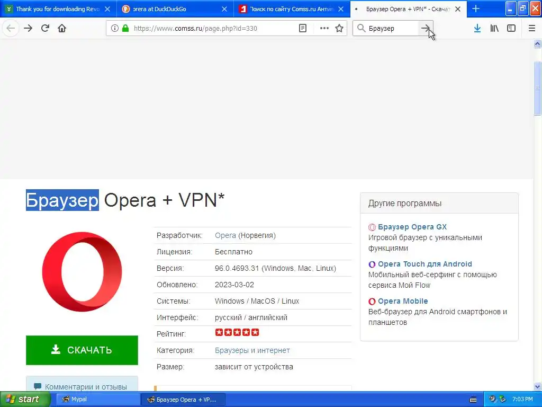Open the library bookshelf icon
Viewport: 542px width, 407px height.
[494, 29]
